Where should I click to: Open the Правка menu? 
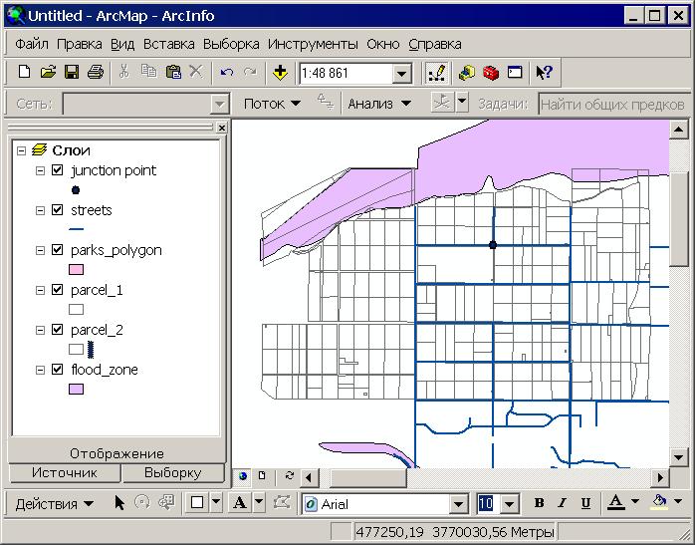(x=80, y=44)
